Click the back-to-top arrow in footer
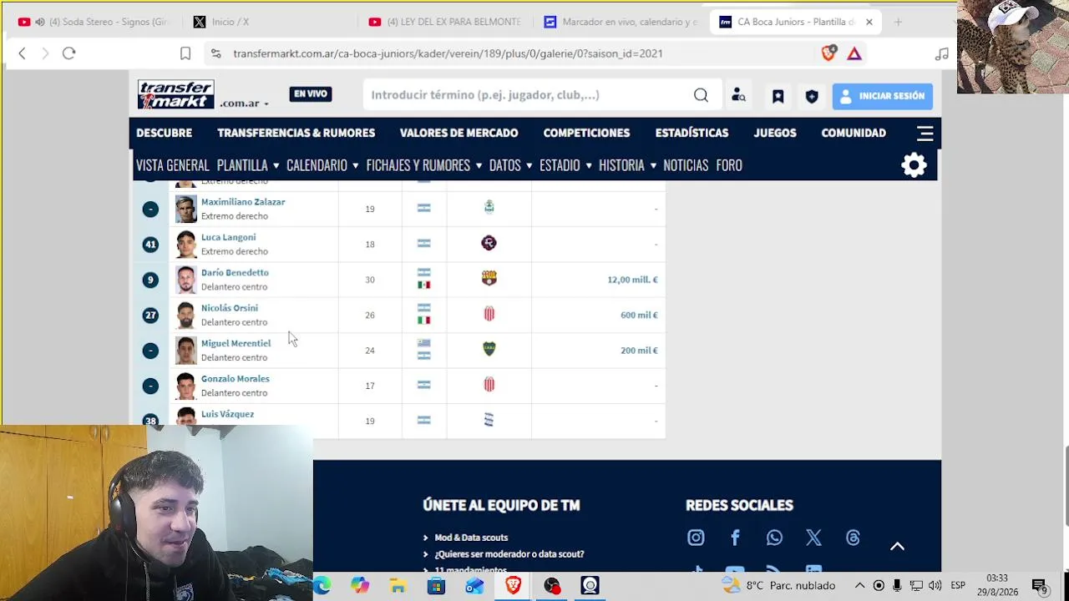1069x601 pixels. [x=897, y=546]
